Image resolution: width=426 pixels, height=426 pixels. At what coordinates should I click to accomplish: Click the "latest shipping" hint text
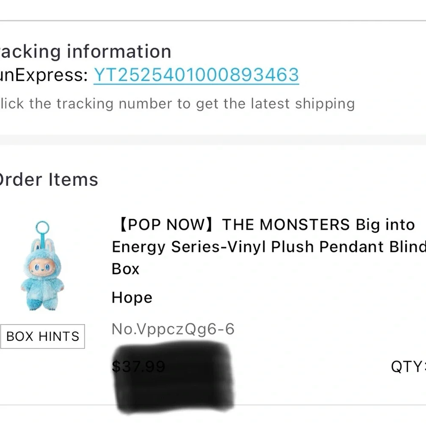pyautogui.click(x=302, y=104)
